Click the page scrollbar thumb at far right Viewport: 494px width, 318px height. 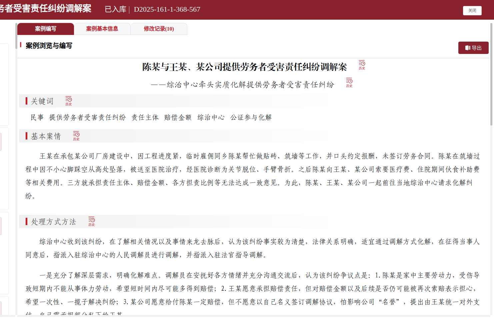[491, 74]
